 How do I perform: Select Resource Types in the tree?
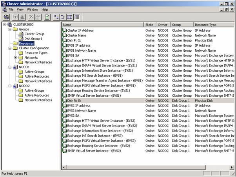pos(36,53)
